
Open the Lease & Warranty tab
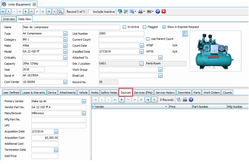click(34, 93)
